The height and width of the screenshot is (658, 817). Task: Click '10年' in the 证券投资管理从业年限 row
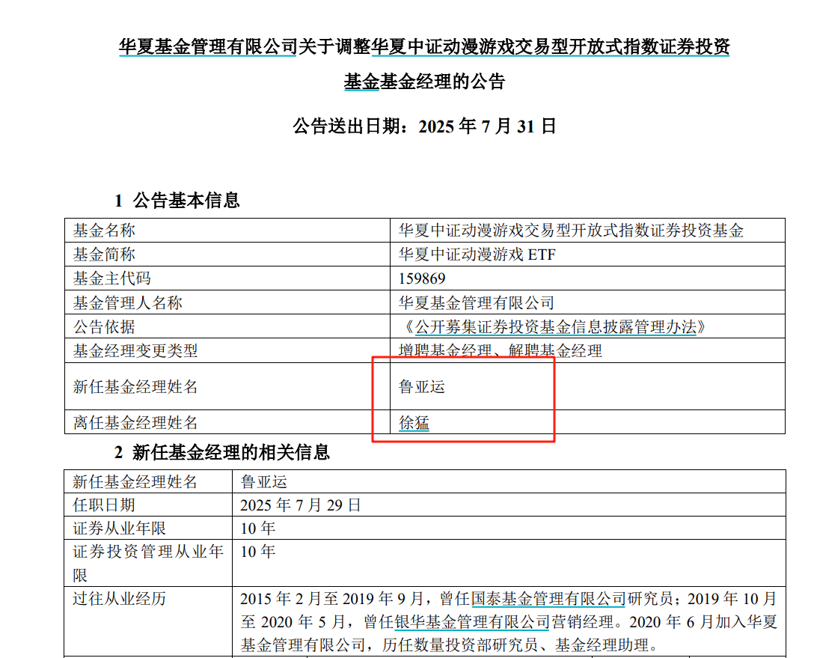[x=258, y=551]
